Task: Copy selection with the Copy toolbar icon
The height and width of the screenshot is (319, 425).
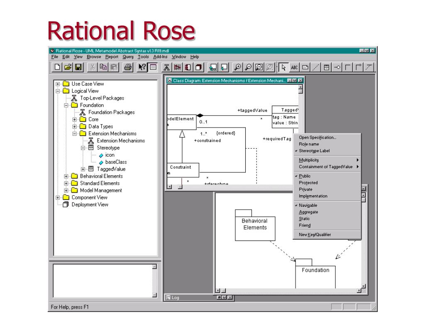Action: 103,67
